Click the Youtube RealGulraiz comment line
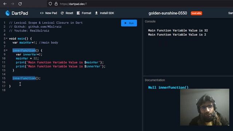 pyautogui.click(x=29, y=31)
